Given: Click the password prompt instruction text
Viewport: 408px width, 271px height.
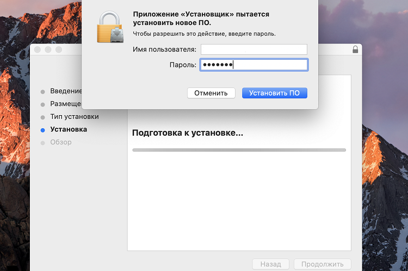Looking at the screenshot, I should (204, 34).
